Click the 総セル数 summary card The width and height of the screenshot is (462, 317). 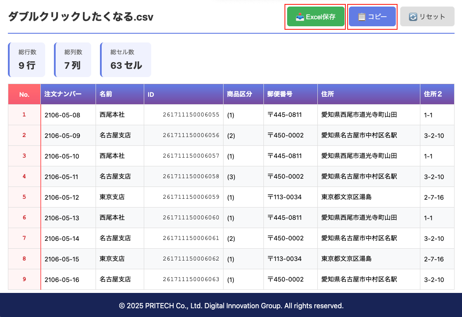click(126, 60)
